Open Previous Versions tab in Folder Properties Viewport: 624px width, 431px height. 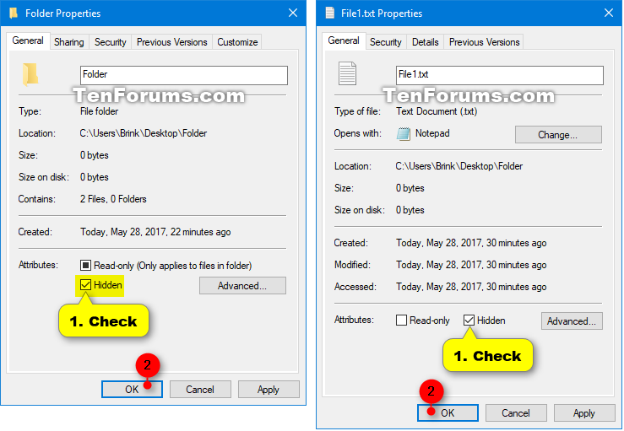point(172,42)
